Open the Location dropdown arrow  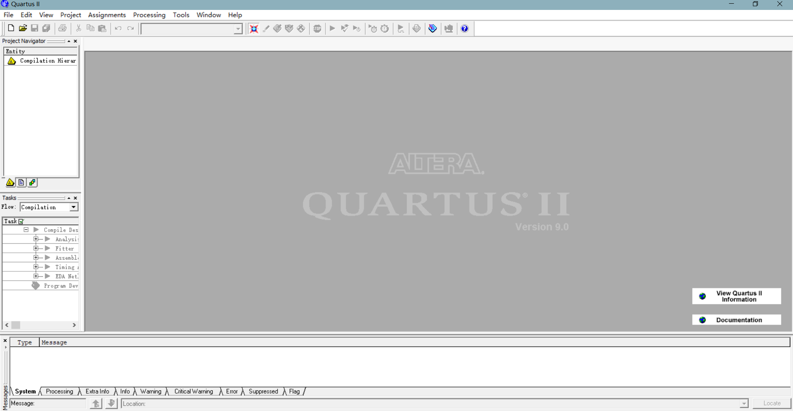coord(744,404)
